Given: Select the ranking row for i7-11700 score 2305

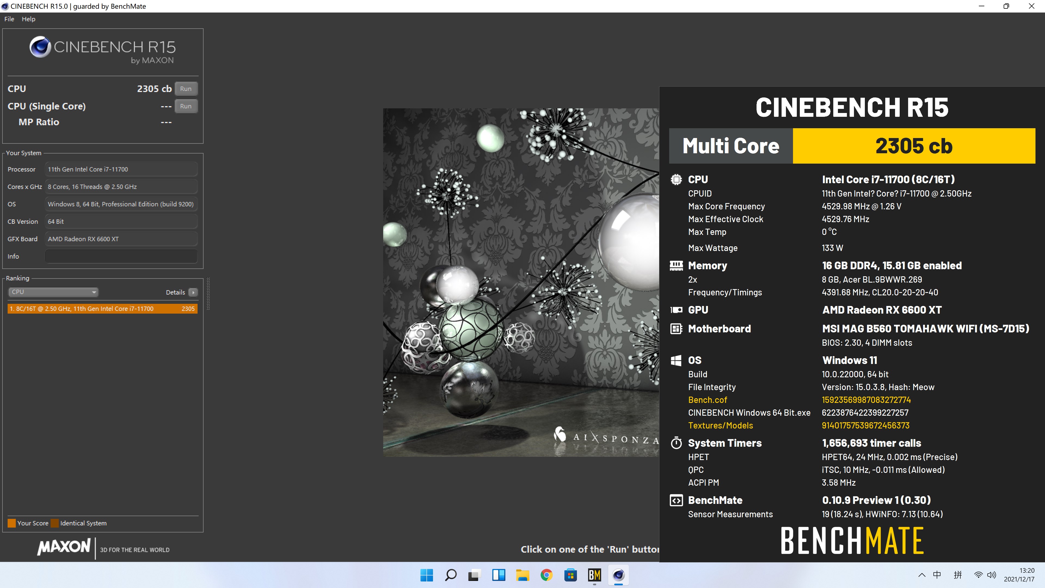Looking at the screenshot, I should (103, 308).
